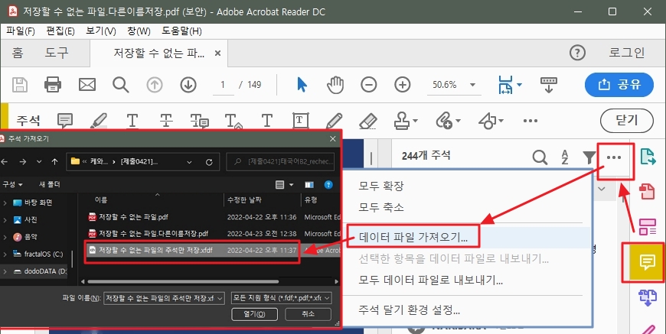Sort comments with the A-Z icon
This screenshot has height=334, width=666.
click(565, 157)
